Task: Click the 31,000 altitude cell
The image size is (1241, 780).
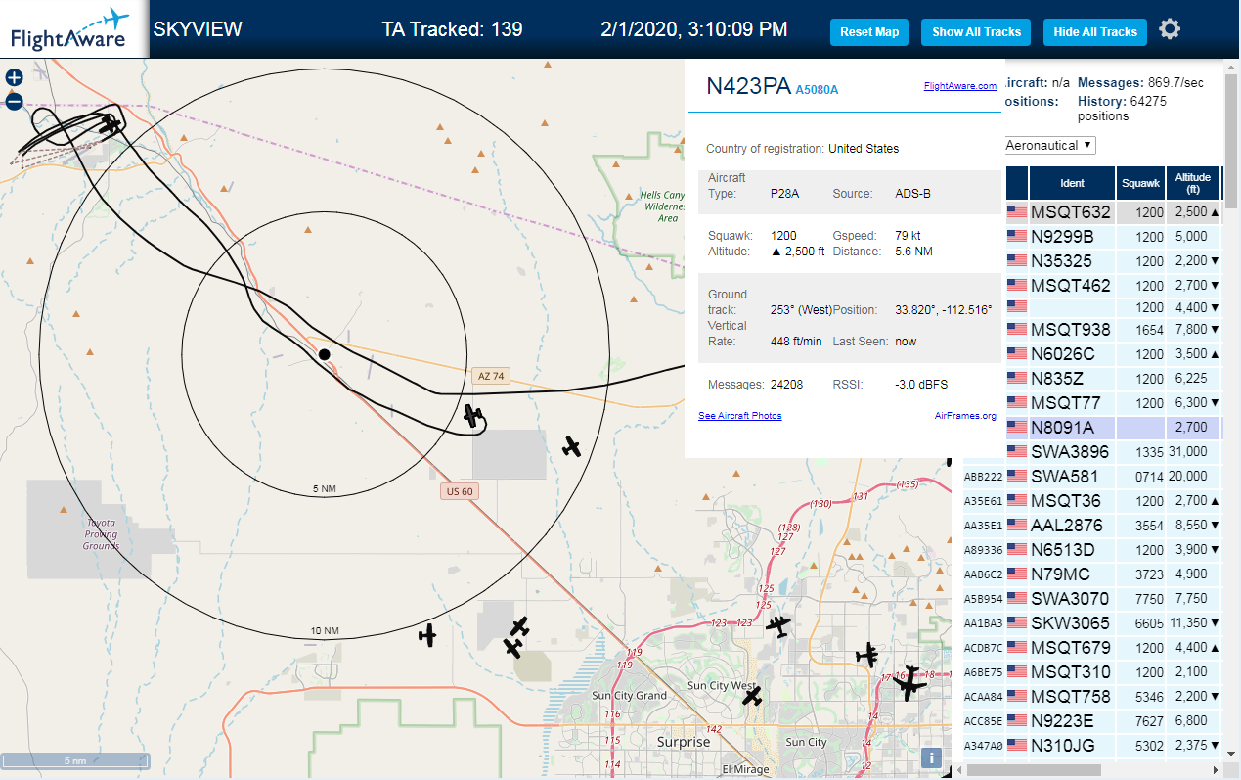Action: [1193, 451]
